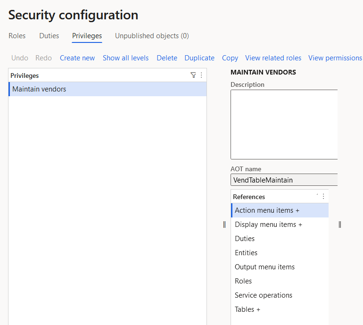This screenshot has height=325, width=363.
Task: Open the Unpublished objects (0) tab
Action: coord(152,36)
